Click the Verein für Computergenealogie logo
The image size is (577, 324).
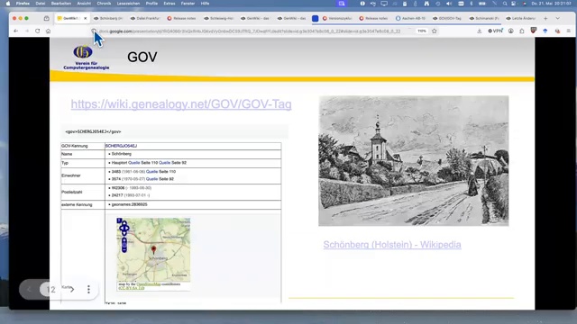pos(87,58)
